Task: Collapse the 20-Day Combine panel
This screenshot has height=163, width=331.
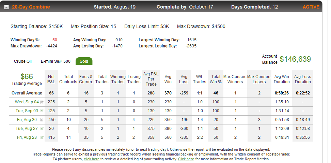Action: 6,7
